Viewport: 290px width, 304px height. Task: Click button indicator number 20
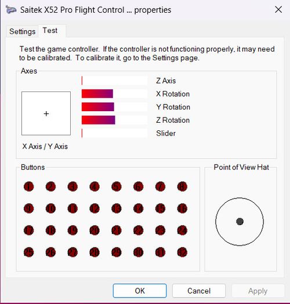(x=95, y=230)
